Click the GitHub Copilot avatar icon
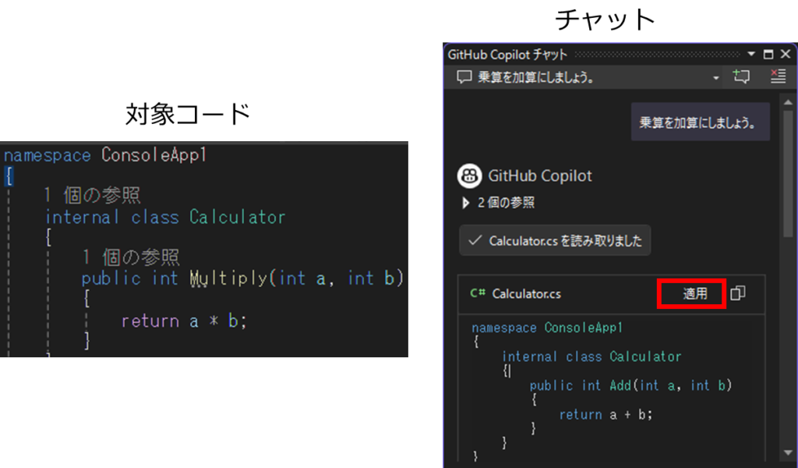Image resolution: width=798 pixels, height=468 pixels. [469, 176]
